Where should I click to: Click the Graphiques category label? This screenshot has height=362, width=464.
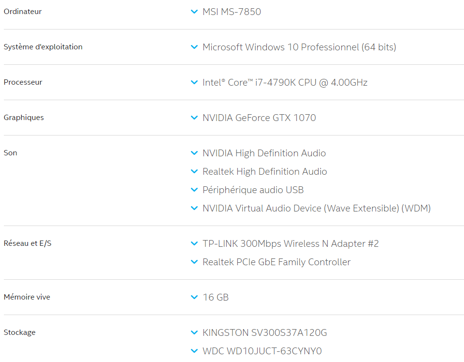click(x=24, y=118)
